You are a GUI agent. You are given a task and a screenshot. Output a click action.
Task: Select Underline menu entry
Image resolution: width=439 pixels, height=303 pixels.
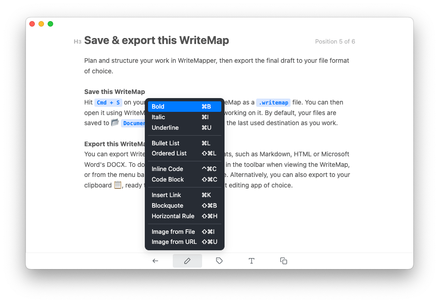click(185, 128)
